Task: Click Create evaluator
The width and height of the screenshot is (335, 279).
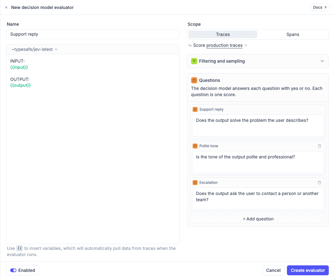Action: point(308,270)
